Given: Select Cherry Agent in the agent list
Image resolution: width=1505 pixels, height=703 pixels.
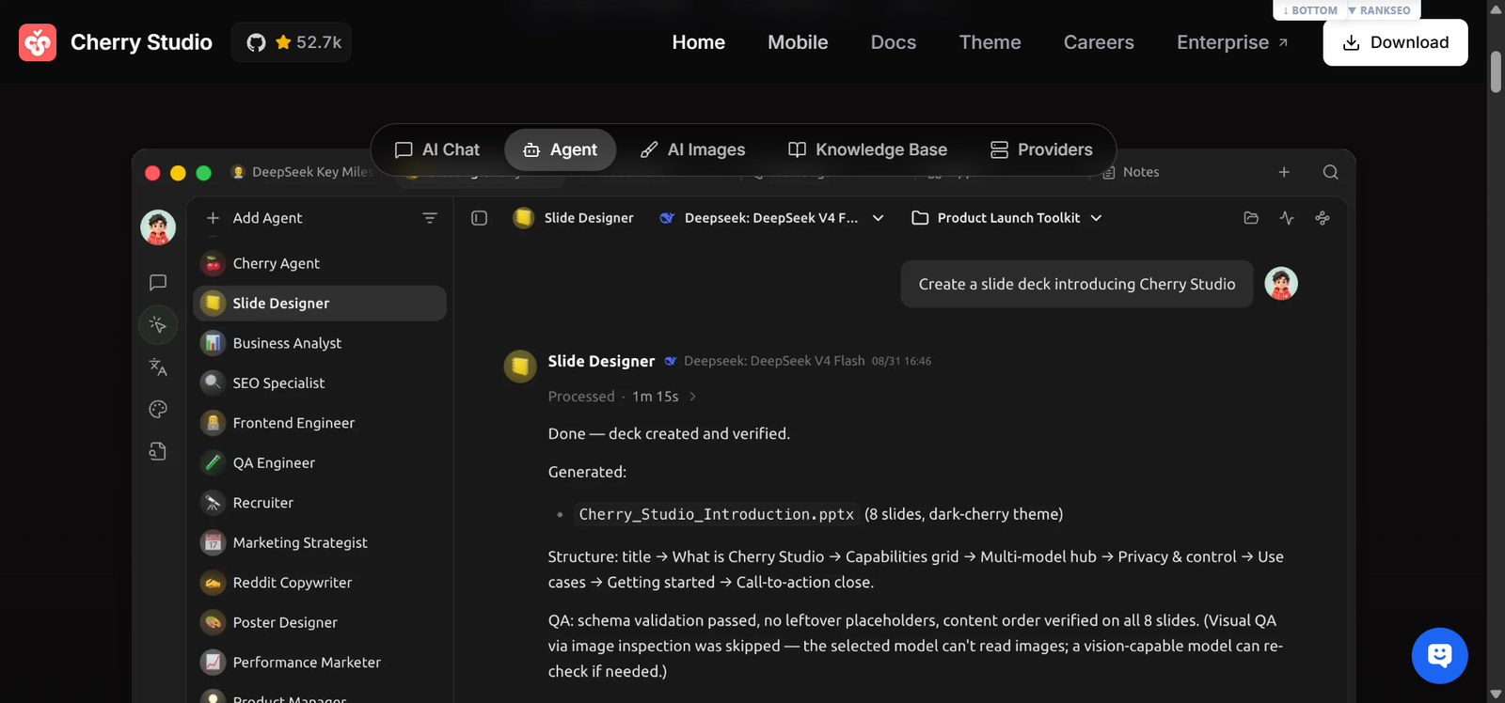Looking at the screenshot, I should click(x=320, y=263).
